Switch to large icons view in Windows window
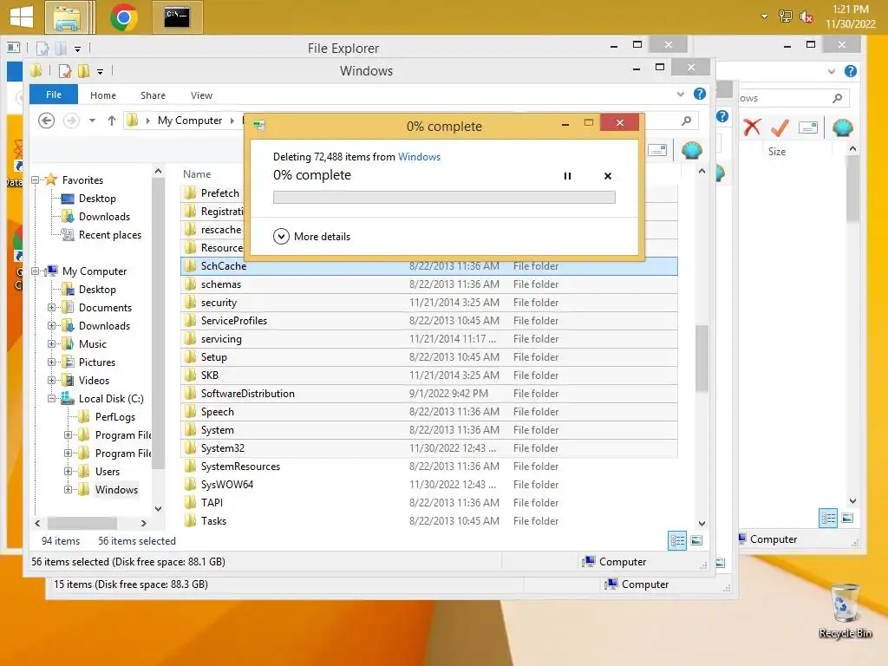Image resolution: width=888 pixels, height=666 pixels. pos(696,540)
